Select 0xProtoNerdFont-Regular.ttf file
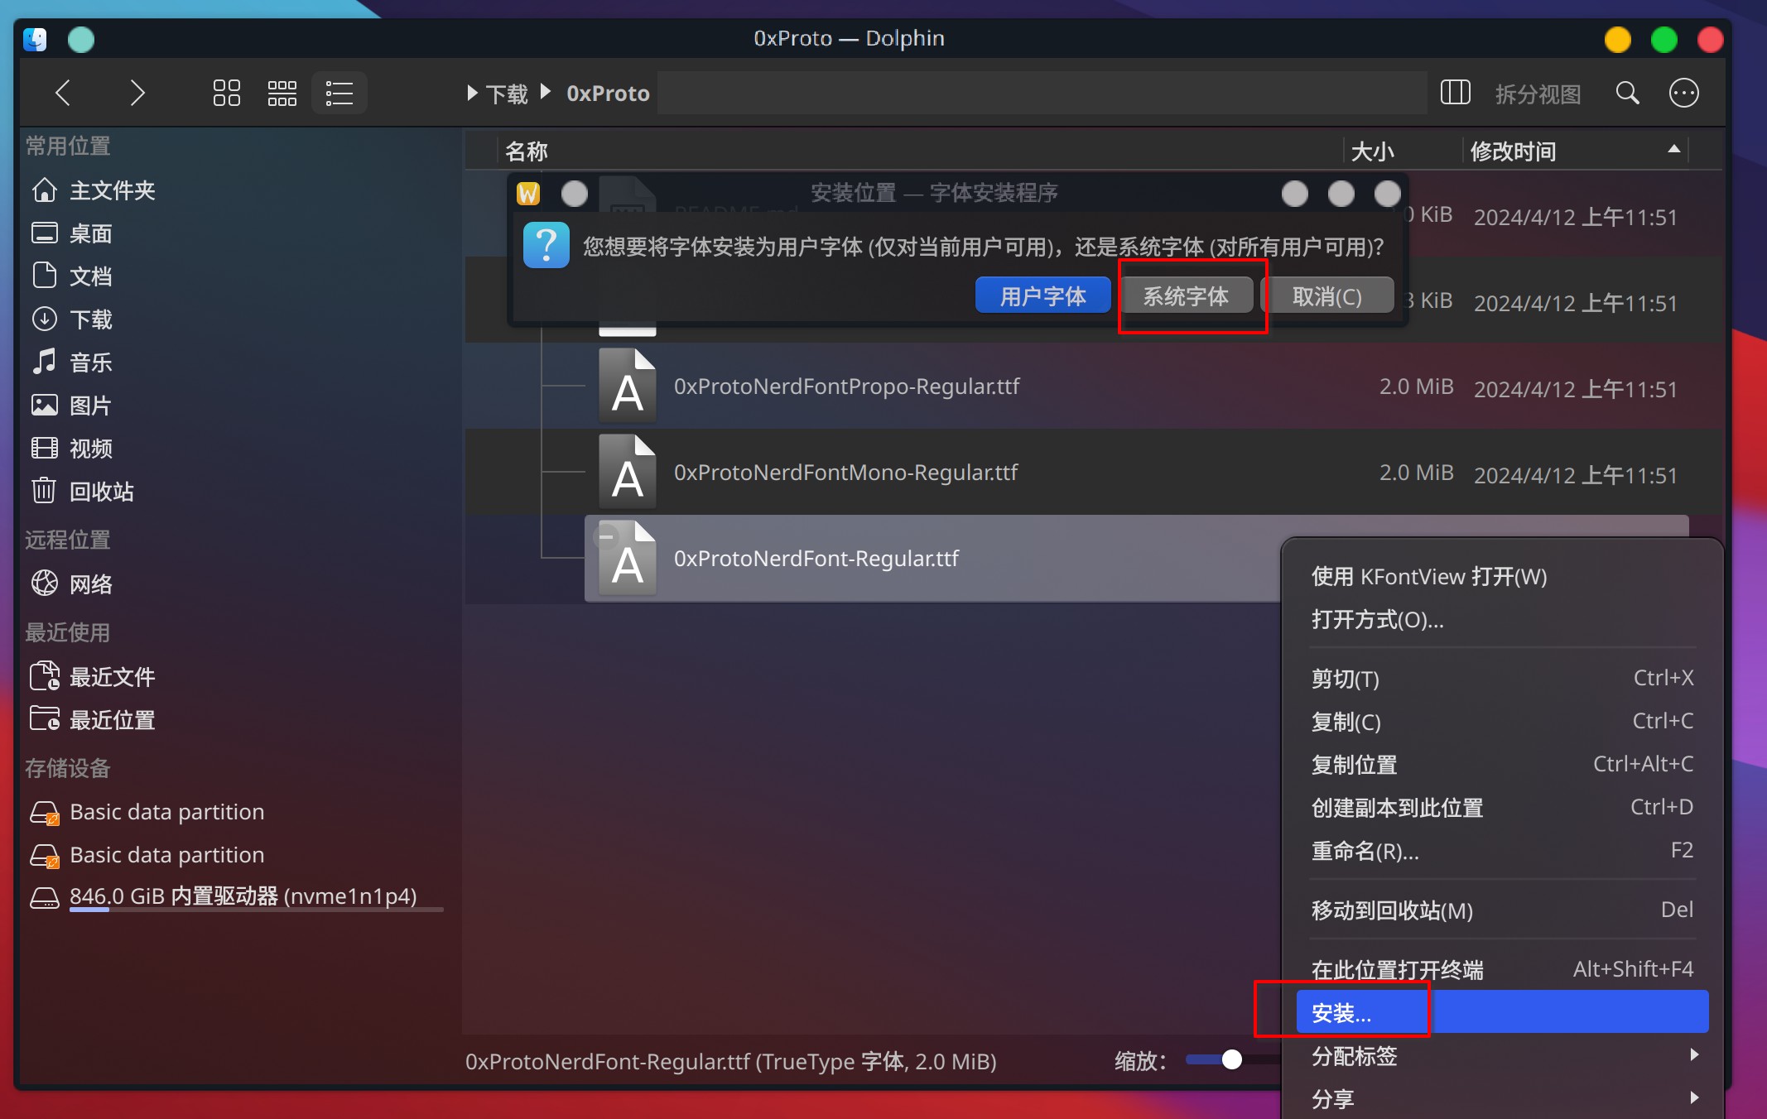Screen dimensions: 1767x1119 click(x=816, y=559)
